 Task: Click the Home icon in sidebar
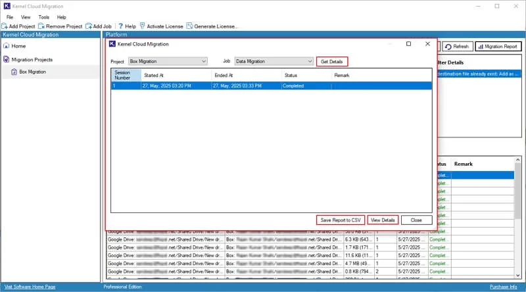(x=6, y=45)
